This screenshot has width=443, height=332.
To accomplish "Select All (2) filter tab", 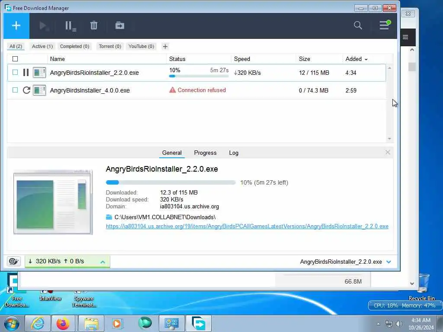I will point(16,46).
